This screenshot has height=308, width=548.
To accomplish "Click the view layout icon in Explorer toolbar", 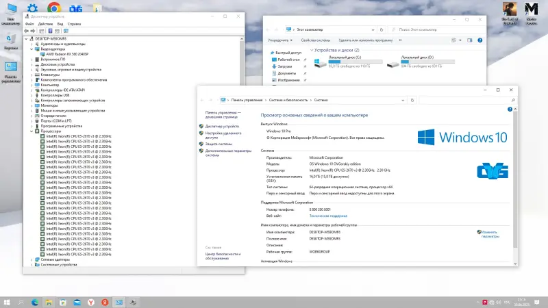I will [453, 40].
